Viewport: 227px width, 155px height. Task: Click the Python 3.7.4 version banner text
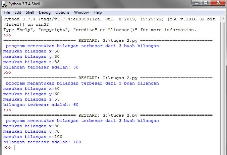pyautogui.click(x=109, y=22)
